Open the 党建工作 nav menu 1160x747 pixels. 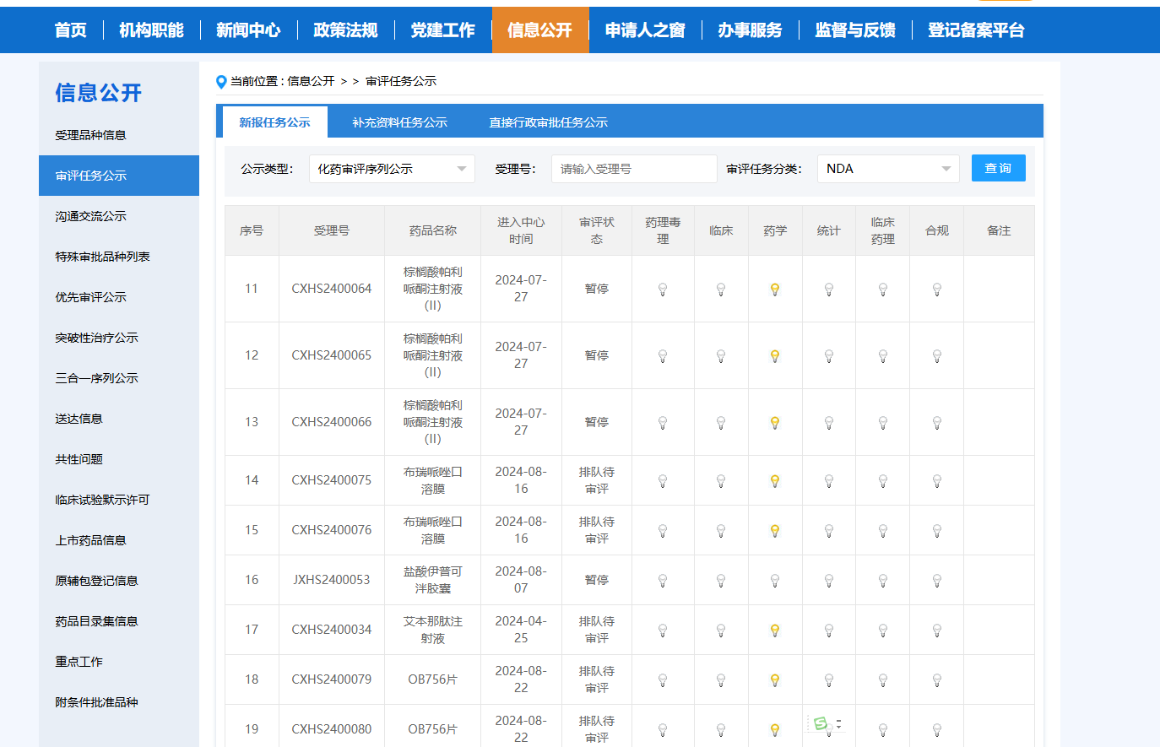pos(443,30)
